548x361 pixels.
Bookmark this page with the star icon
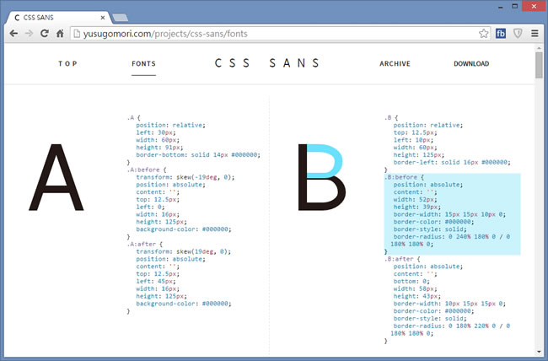coord(484,34)
